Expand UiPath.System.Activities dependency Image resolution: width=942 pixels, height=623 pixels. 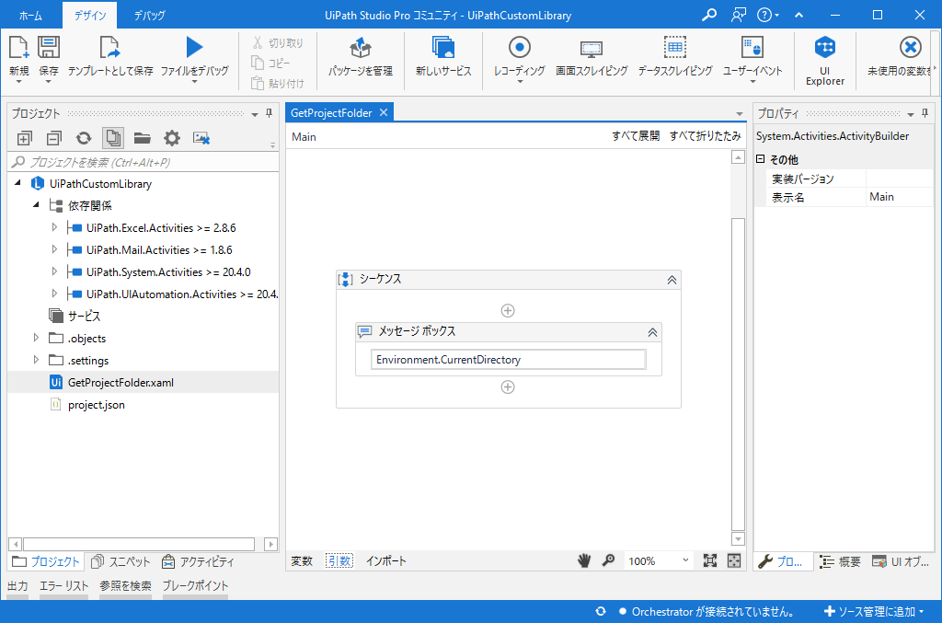click(x=54, y=271)
